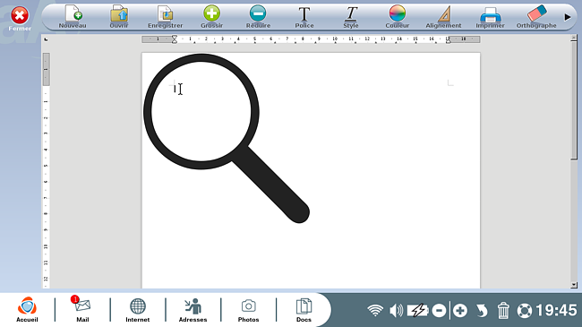This screenshot has height=327, width=582.
Task: Save the document using Enregistrer
Action: (165, 17)
